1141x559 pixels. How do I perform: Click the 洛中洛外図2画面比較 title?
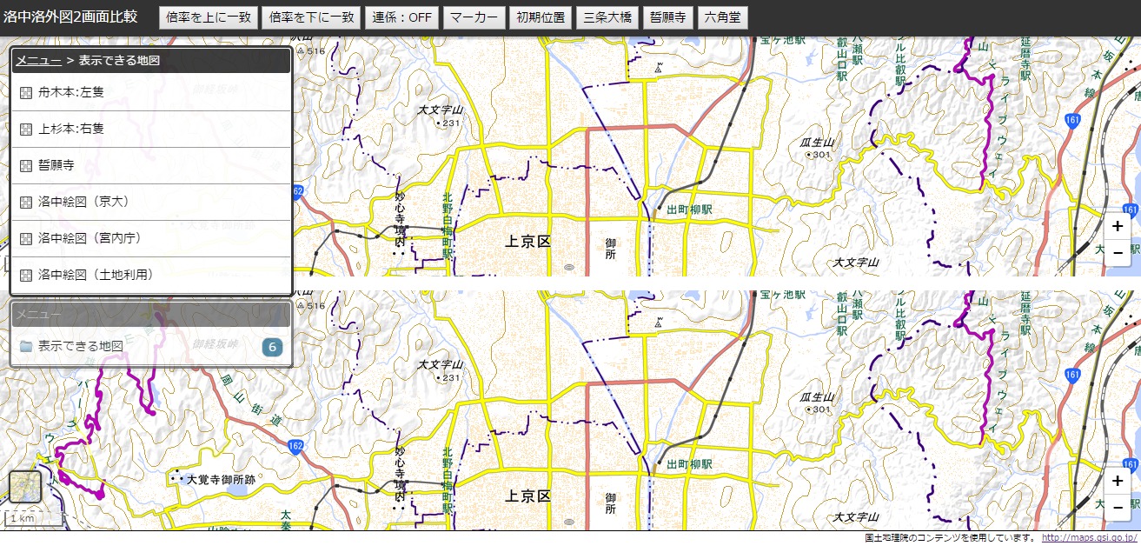(x=70, y=17)
